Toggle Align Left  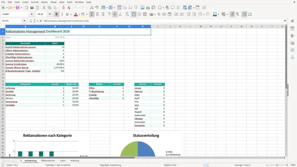(92, 14)
